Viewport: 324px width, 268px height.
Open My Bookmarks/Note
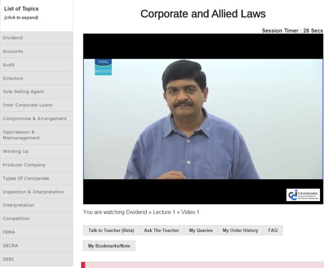109,246
